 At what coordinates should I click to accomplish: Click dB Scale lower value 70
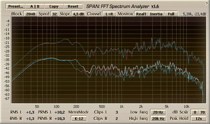[x=202, y=112]
